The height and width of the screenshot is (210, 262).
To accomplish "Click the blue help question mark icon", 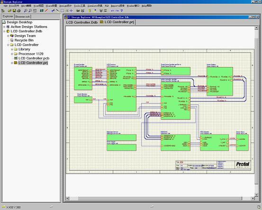I will click(122, 11).
